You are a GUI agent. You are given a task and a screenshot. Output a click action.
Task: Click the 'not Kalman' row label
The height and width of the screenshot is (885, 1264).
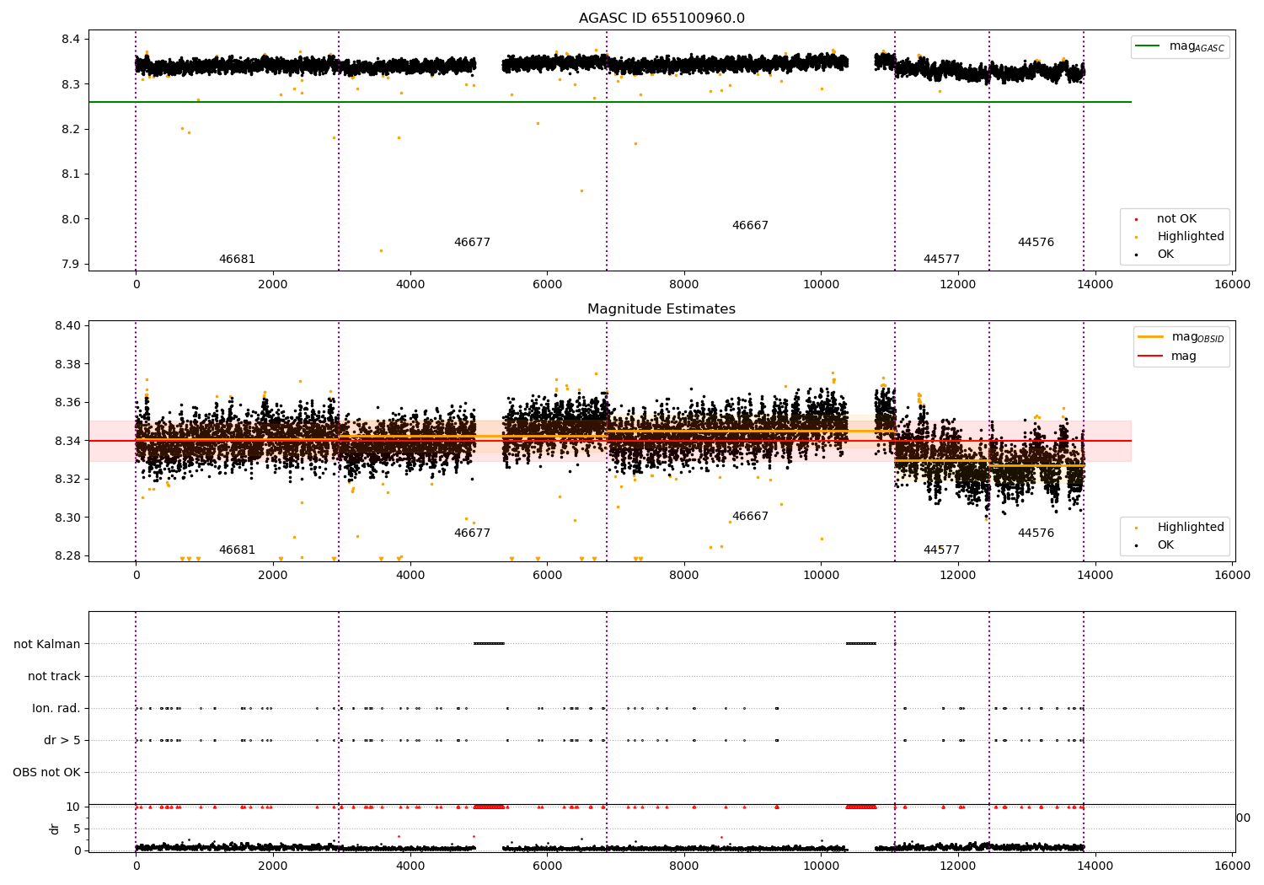point(47,645)
